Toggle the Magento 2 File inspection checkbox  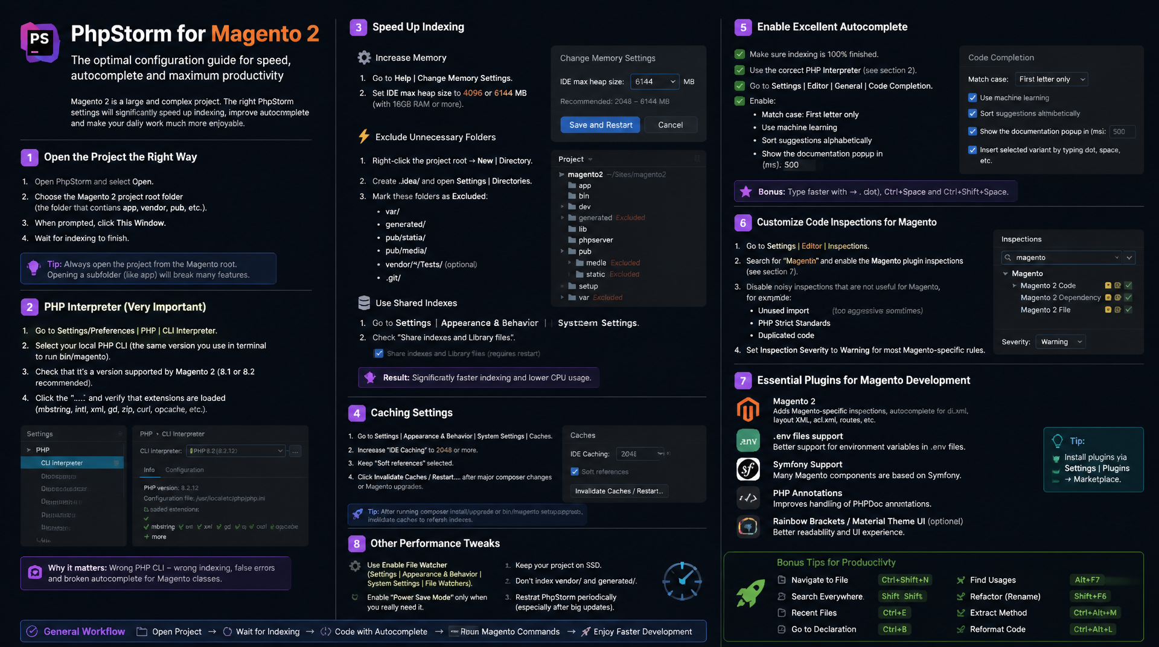[x=1128, y=310]
